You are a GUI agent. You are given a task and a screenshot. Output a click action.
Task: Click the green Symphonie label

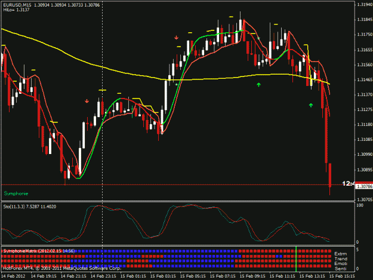coord(16,193)
